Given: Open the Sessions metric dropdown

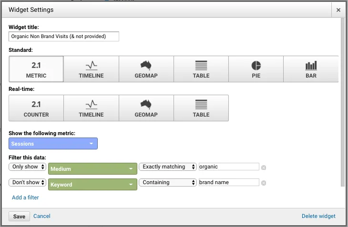Looking at the screenshot, I should tap(53, 144).
